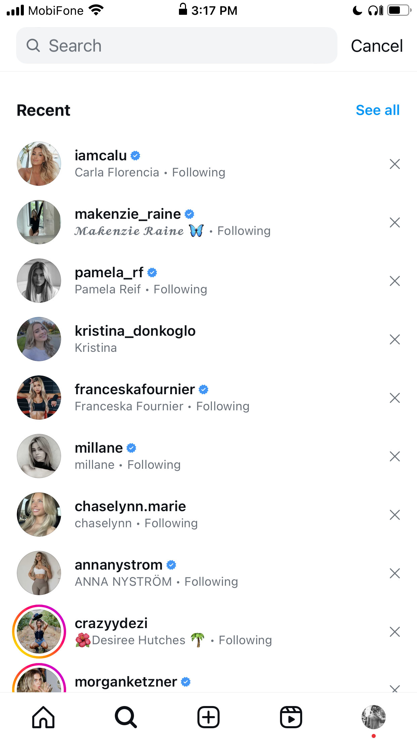
Task: Remove kristina_donkoglo from recent searches
Action: point(395,339)
